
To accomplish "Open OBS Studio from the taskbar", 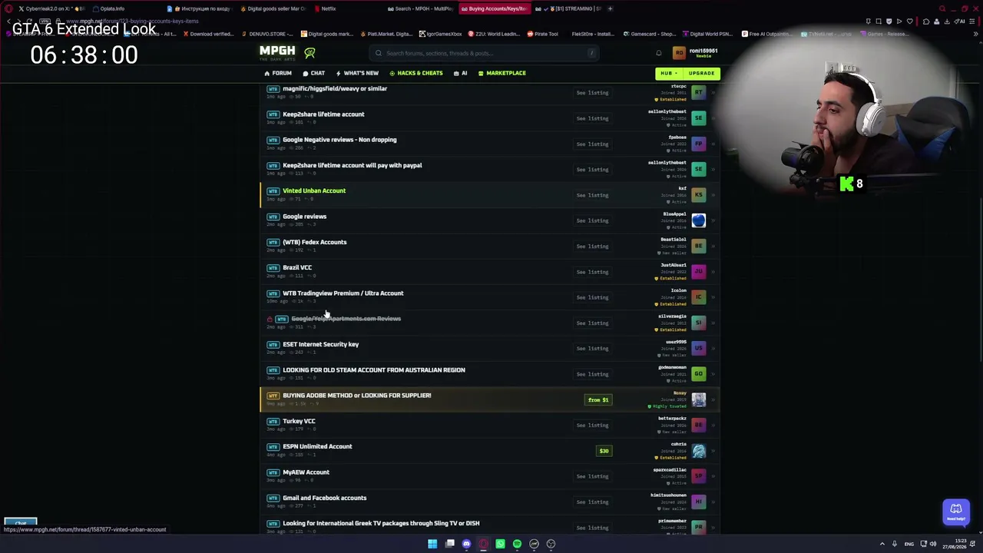I will point(551,544).
